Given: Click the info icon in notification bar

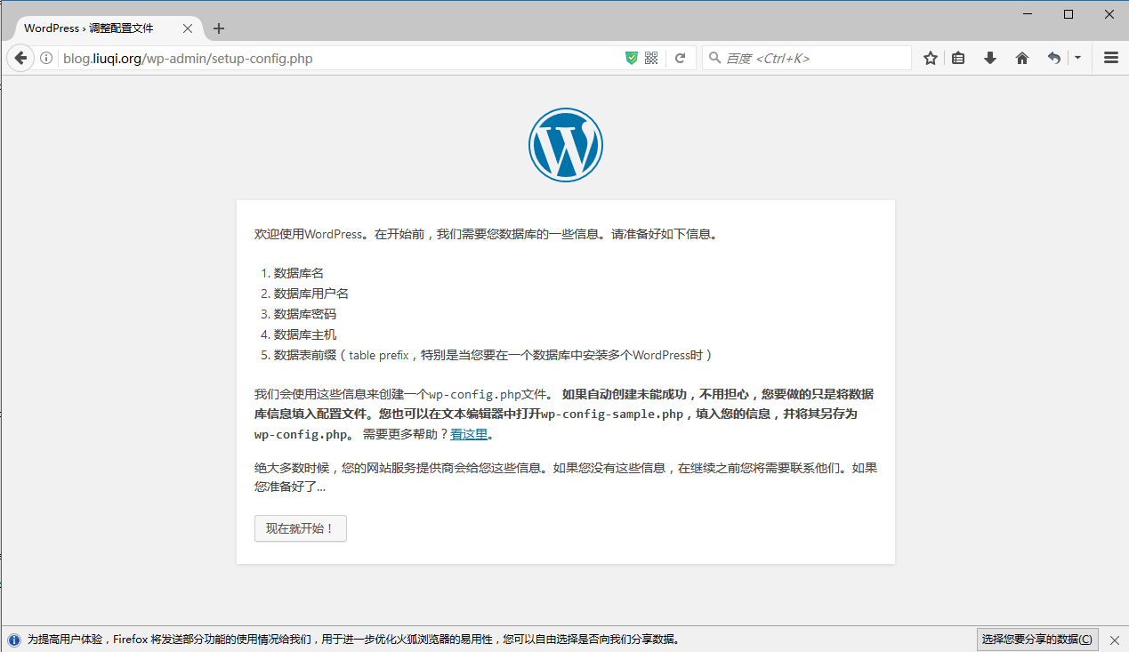Looking at the screenshot, I should (x=14, y=640).
